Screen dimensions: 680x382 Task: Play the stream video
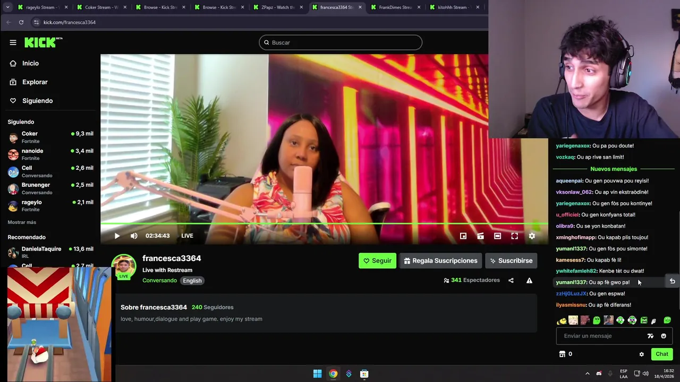(117, 236)
